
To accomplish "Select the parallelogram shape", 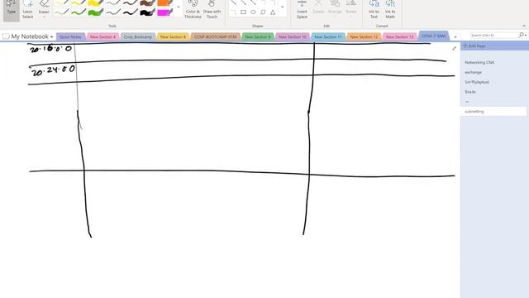I will coord(263,12).
